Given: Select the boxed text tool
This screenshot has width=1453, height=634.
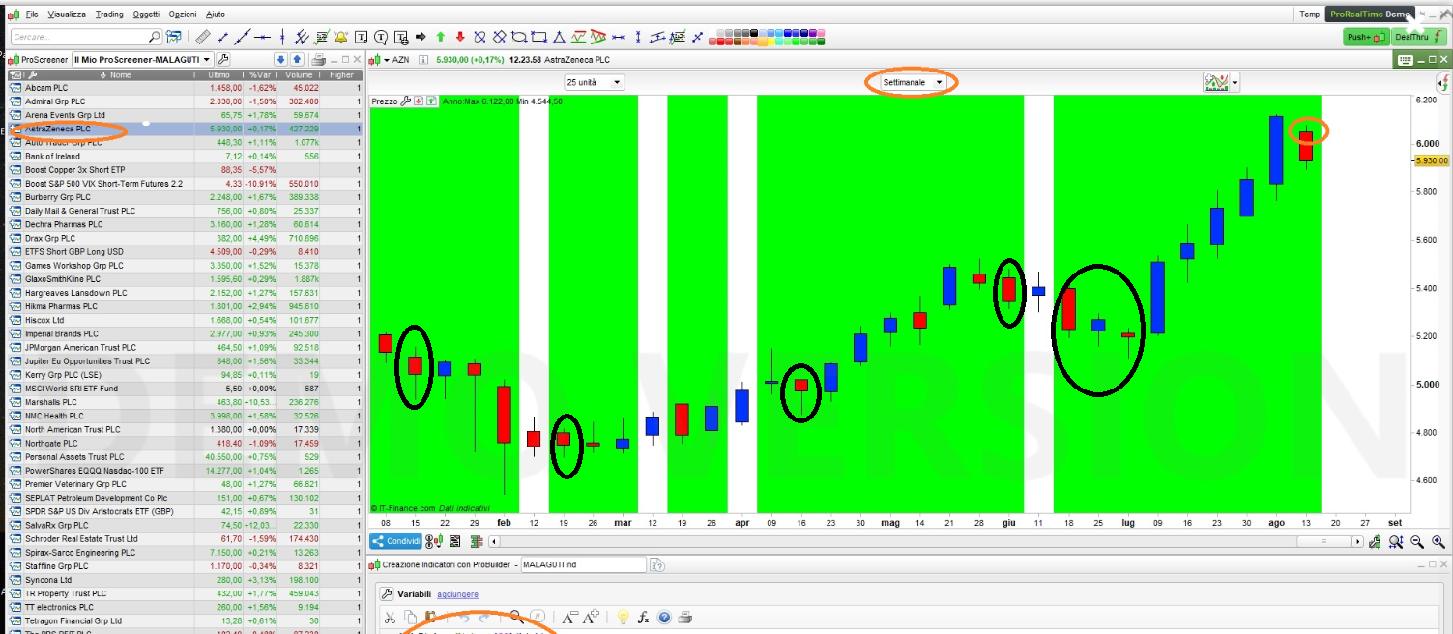Looking at the screenshot, I should (x=362, y=37).
